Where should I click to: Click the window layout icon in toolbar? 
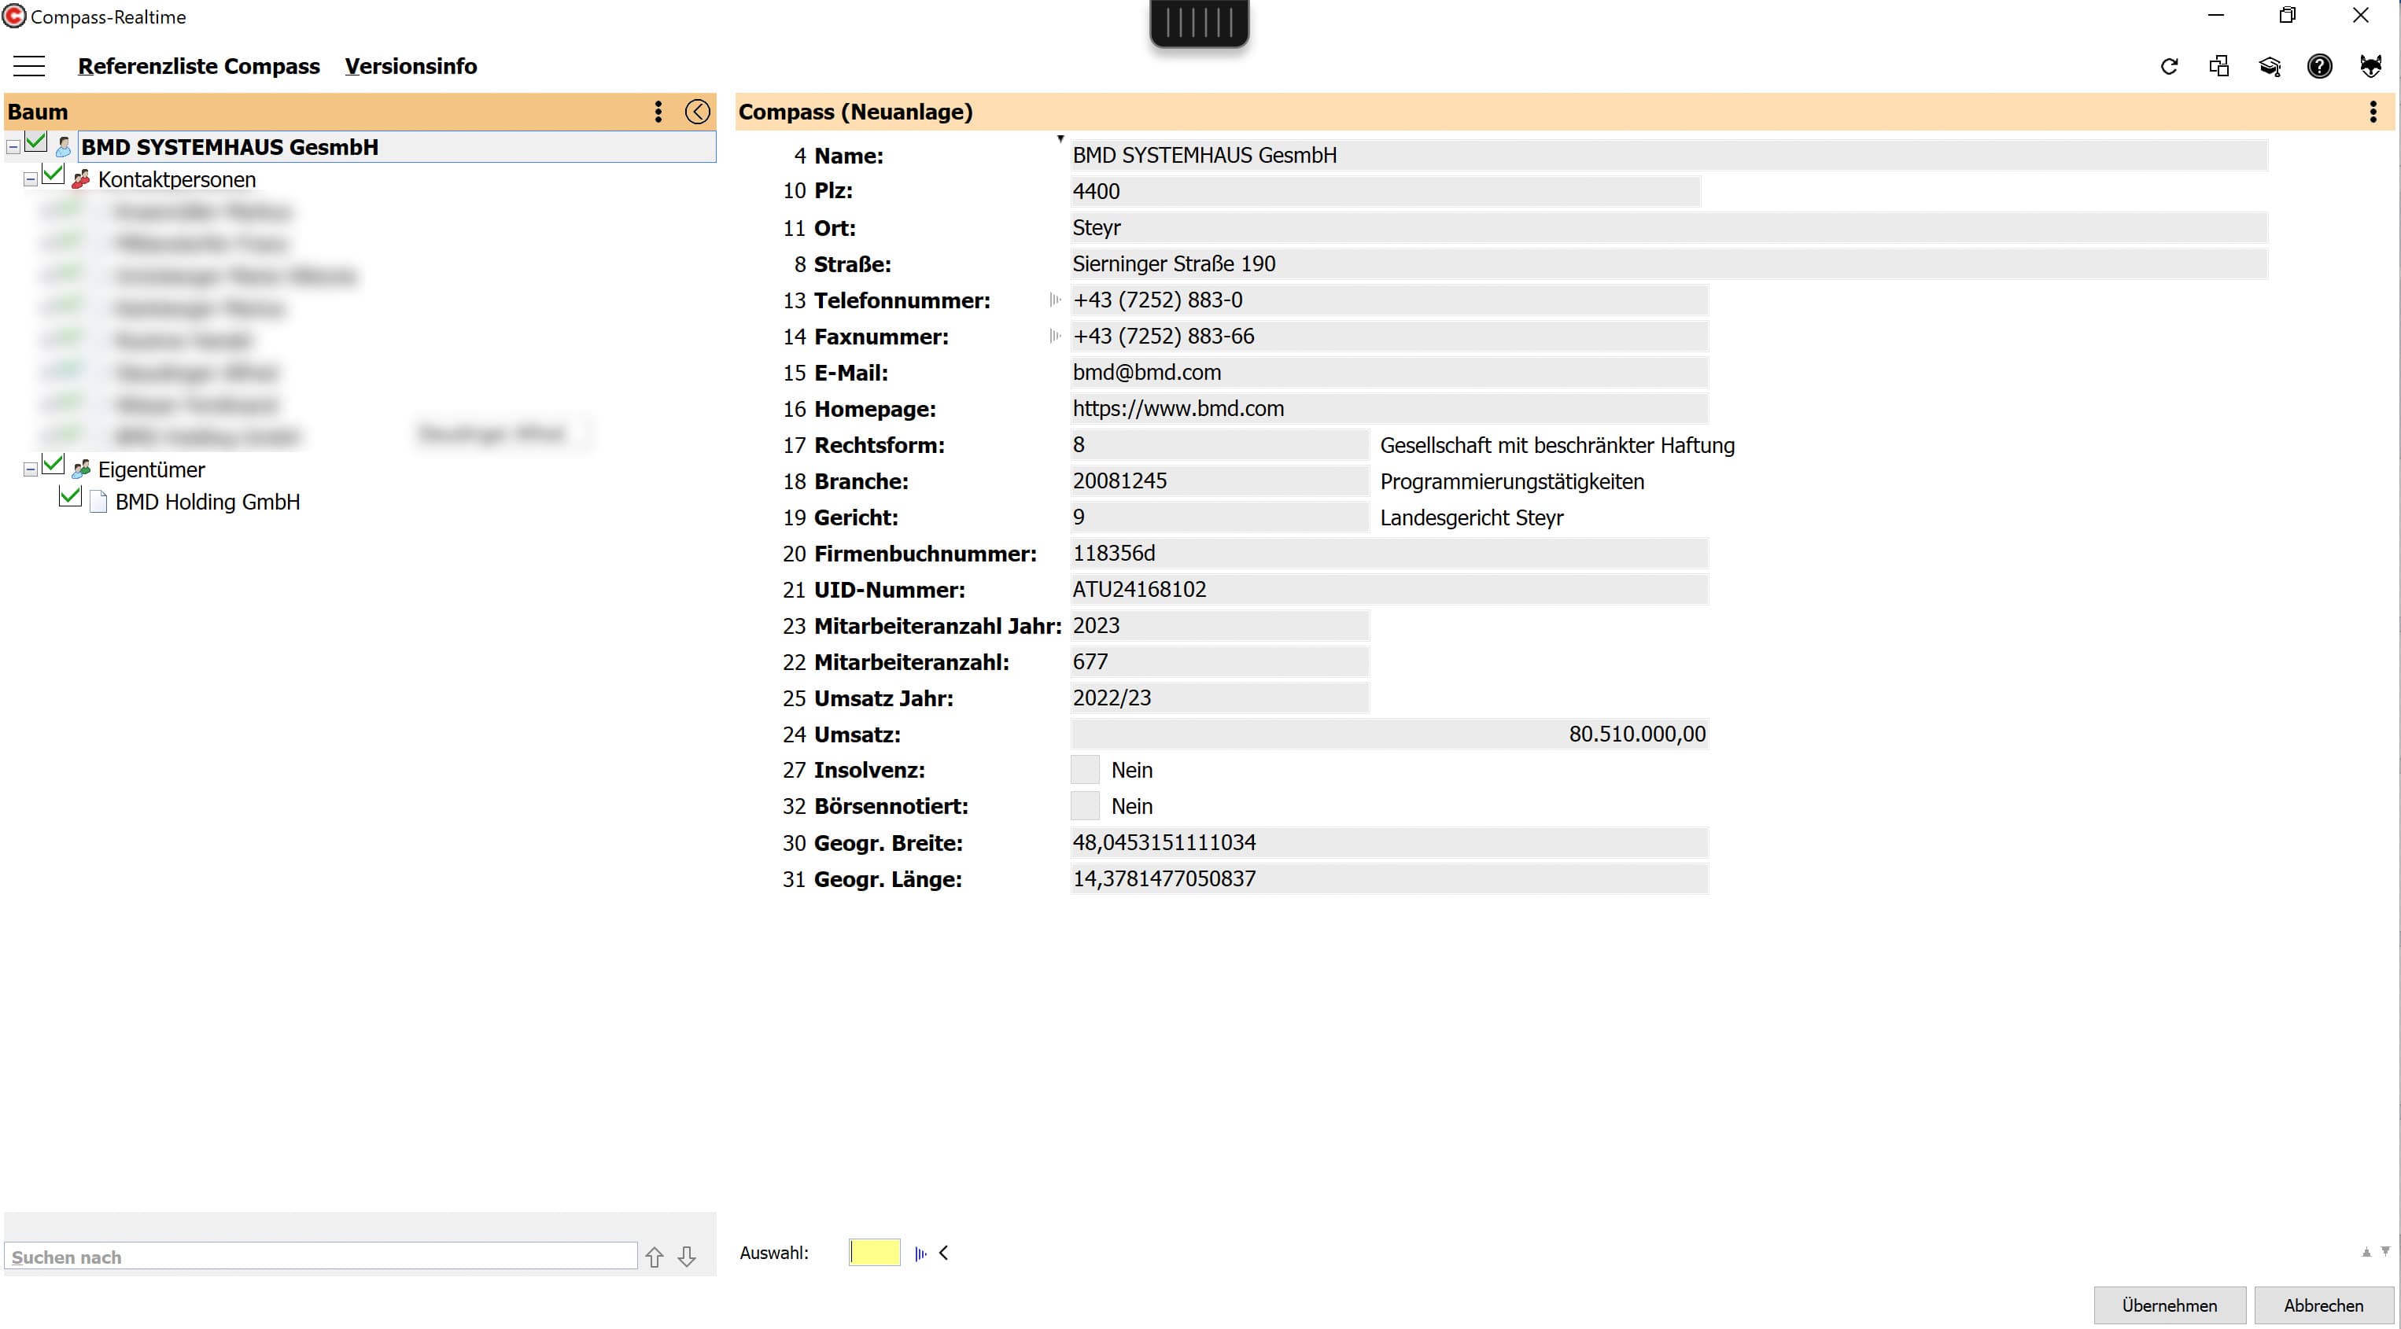click(2219, 66)
